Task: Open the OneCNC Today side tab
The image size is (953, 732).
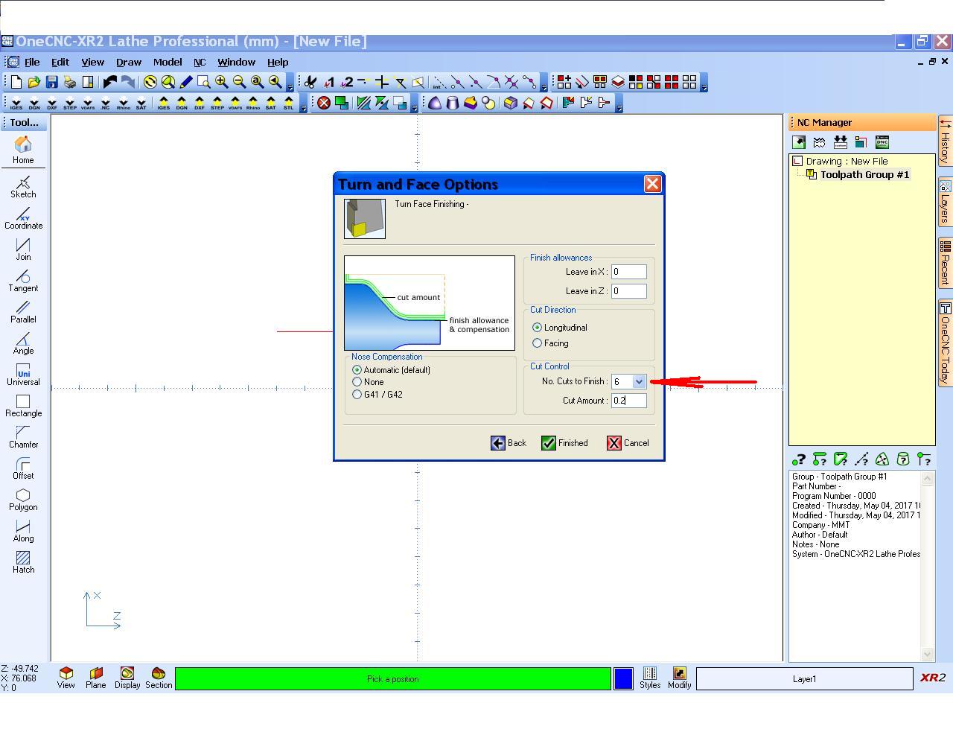Action: click(x=945, y=343)
